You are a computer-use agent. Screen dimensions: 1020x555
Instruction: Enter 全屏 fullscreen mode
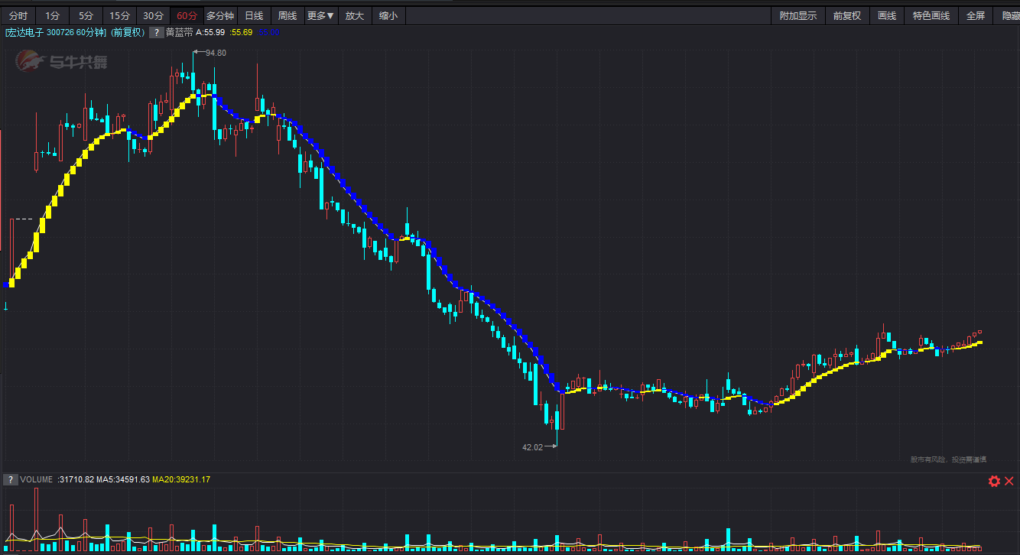coord(976,15)
